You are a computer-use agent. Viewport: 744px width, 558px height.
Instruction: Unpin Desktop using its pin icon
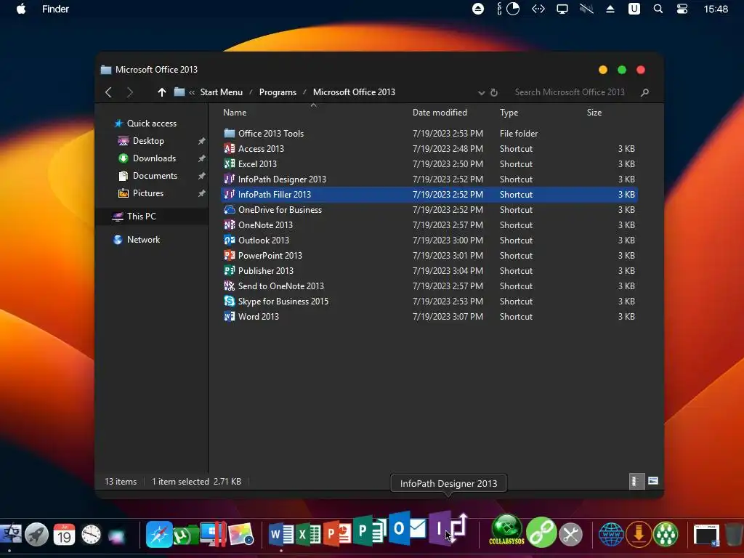202,141
